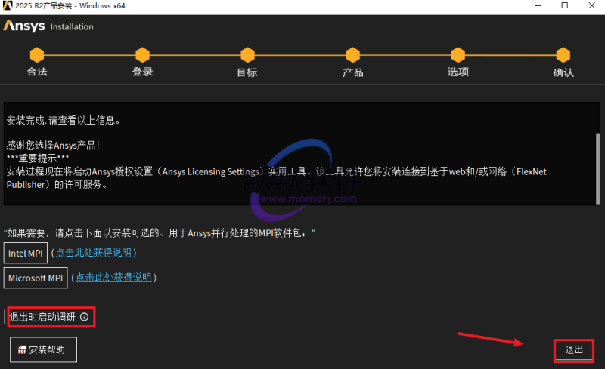Click the 登录 step hexagon icon

click(x=142, y=55)
